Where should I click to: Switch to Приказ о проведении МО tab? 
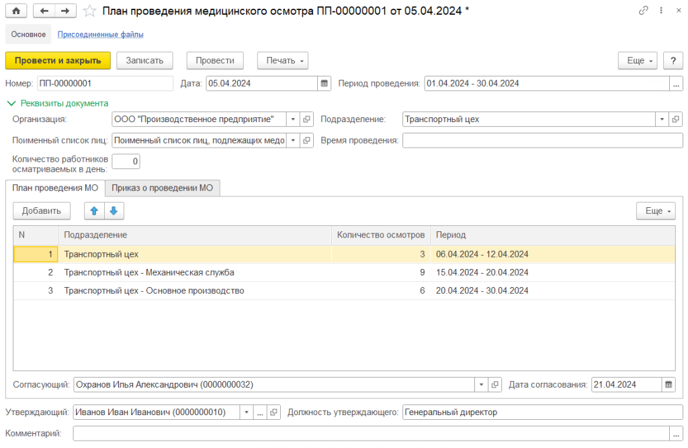point(163,188)
